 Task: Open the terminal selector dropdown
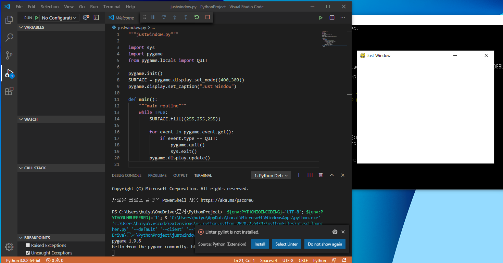pos(271,175)
